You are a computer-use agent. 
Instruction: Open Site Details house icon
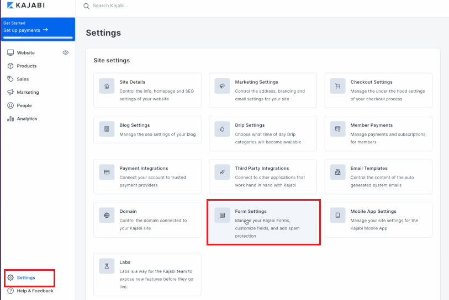point(107,86)
